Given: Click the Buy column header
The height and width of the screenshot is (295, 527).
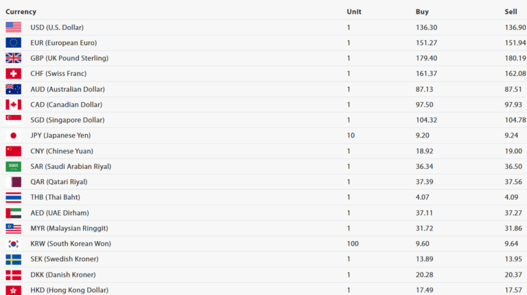Looking at the screenshot, I should coord(422,12).
